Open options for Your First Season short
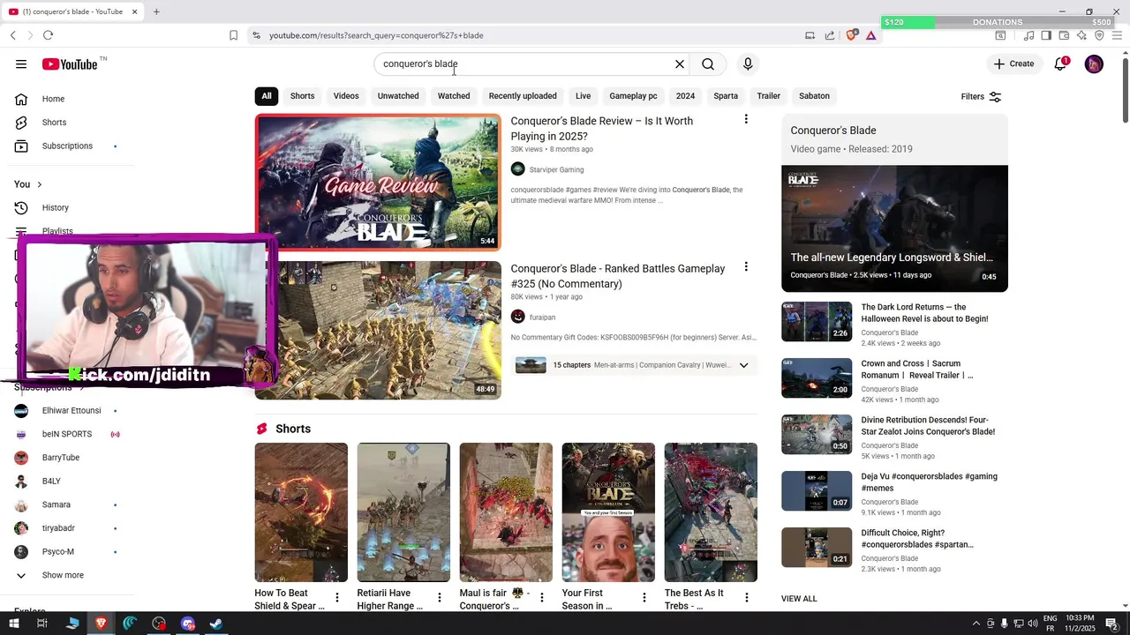Screen dimensions: 1130x635 coord(644,598)
